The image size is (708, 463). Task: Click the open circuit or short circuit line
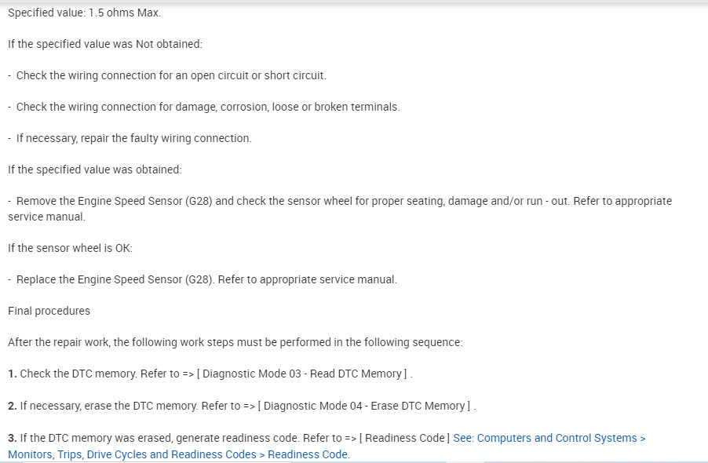[170, 75]
